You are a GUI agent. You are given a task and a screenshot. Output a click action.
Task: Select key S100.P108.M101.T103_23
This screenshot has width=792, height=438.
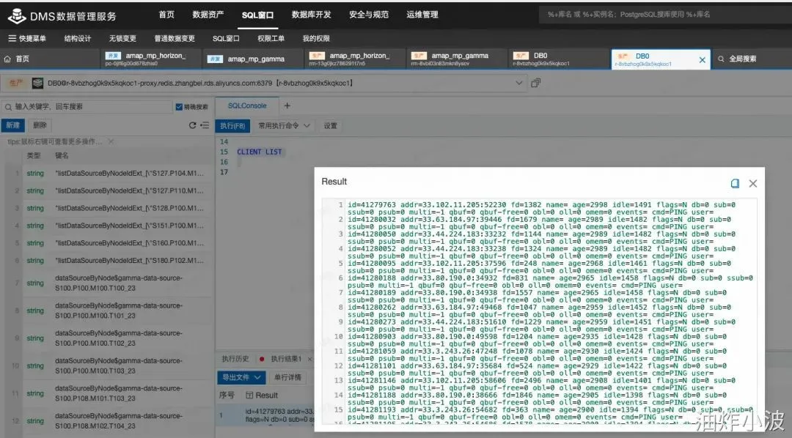click(x=108, y=393)
